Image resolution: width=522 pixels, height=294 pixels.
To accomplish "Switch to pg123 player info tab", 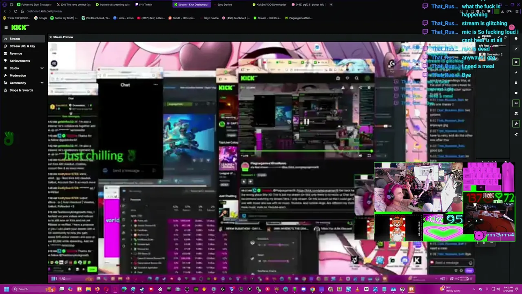I will [x=308, y=4].
